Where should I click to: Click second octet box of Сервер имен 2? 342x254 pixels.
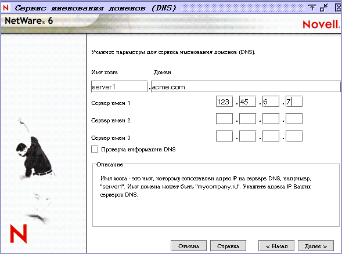coord(247,119)
